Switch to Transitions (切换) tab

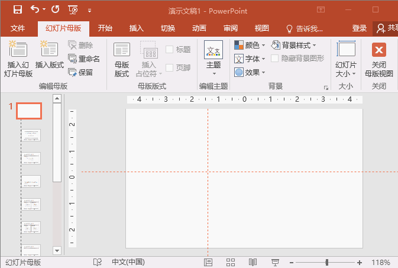click(168, 28)
